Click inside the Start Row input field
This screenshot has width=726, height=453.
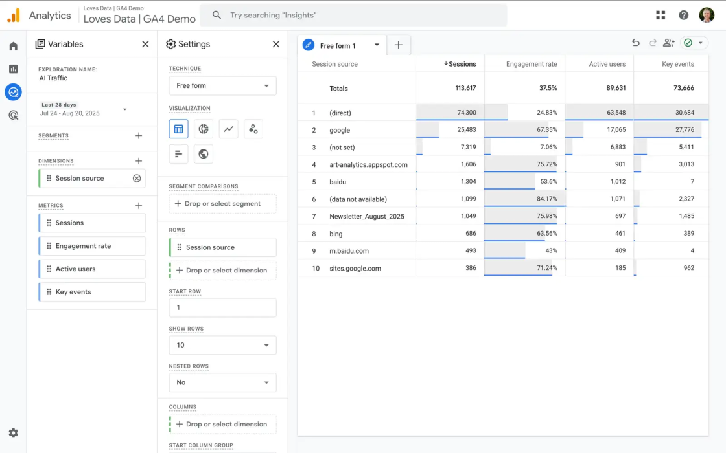pos(222,307)
